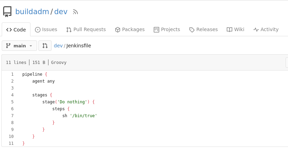Open the Releases tab
Screen dimensions: 288x150
click(204, 30)
